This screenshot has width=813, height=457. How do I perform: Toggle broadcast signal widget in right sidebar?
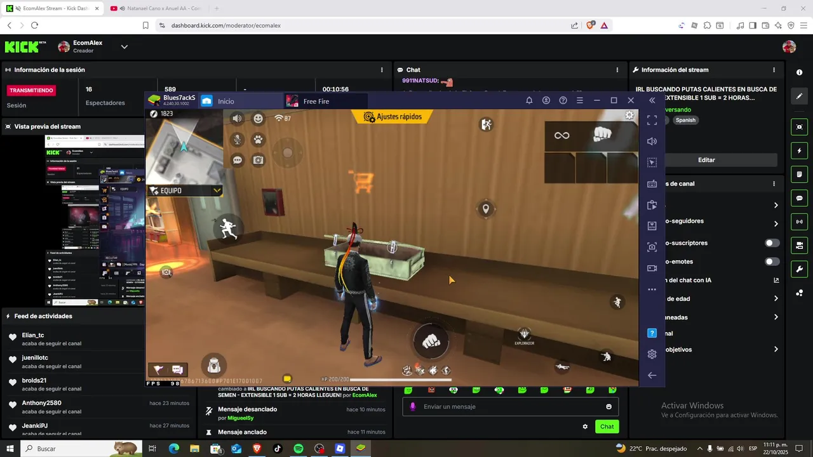point(799,222)
